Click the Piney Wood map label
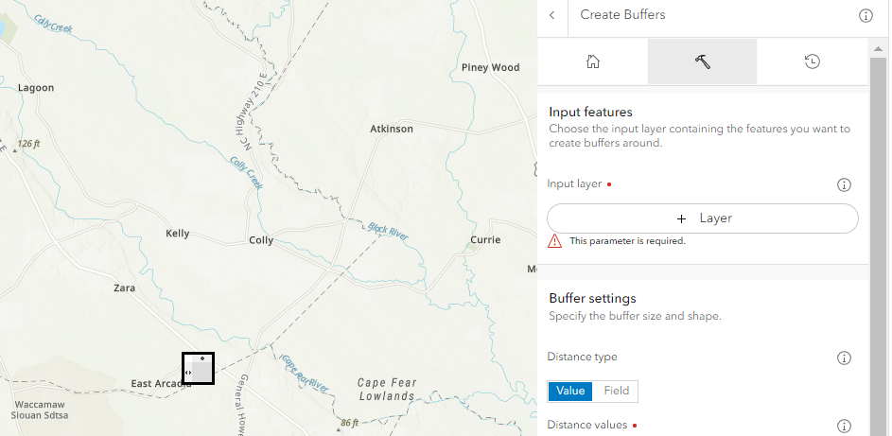Viewport: 892px width, 436px height. coord(490,68)
